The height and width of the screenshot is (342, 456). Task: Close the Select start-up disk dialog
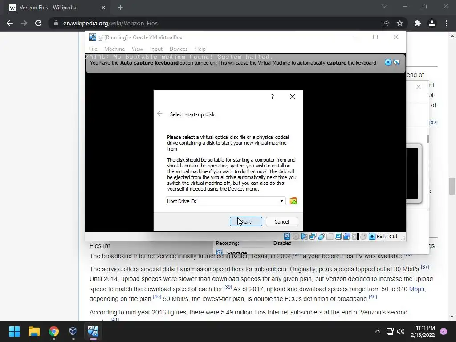point(293,97)
